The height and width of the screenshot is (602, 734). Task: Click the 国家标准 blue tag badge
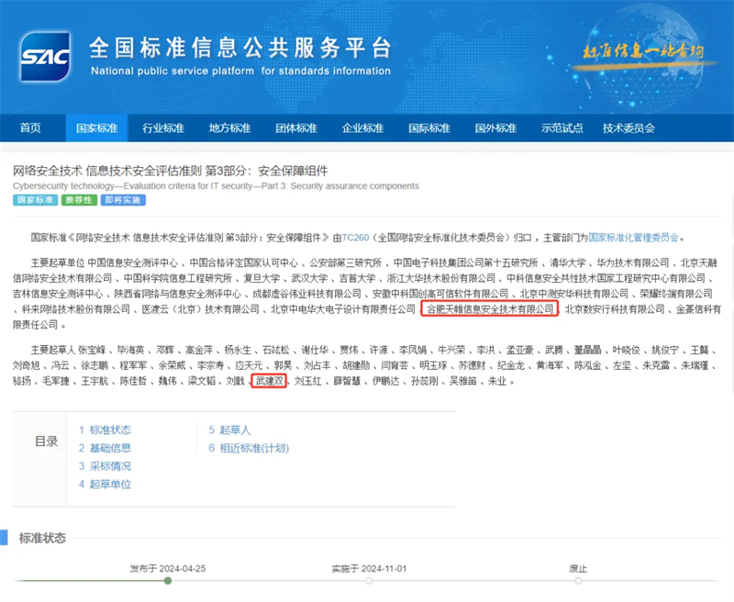35,200
